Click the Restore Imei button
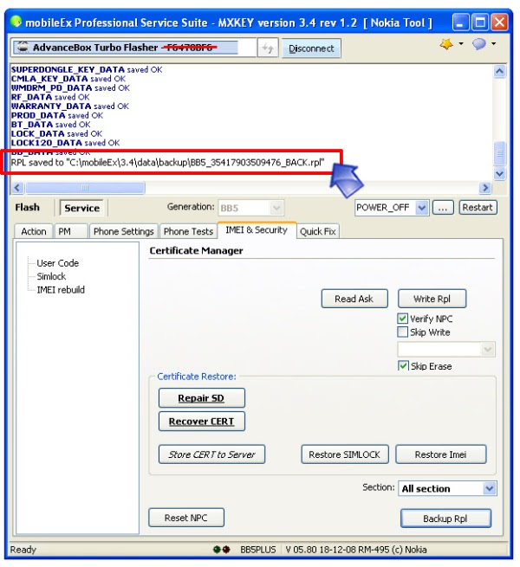 (x=440, y=454)
